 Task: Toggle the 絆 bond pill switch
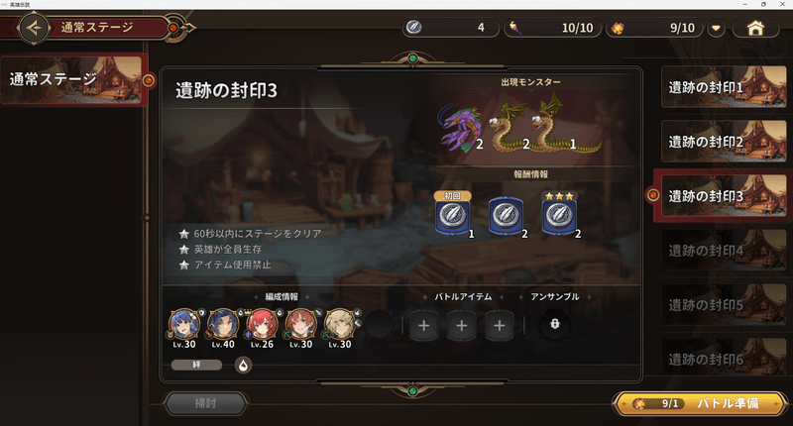[196, 365]
